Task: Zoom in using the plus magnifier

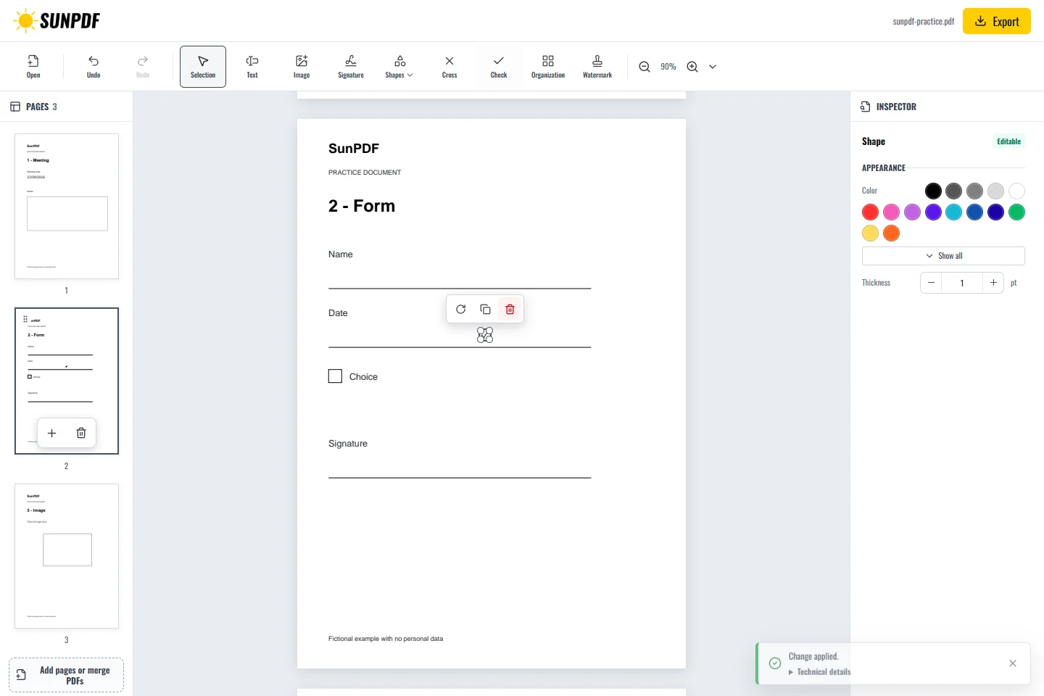Action: click(x=692, y=67)
